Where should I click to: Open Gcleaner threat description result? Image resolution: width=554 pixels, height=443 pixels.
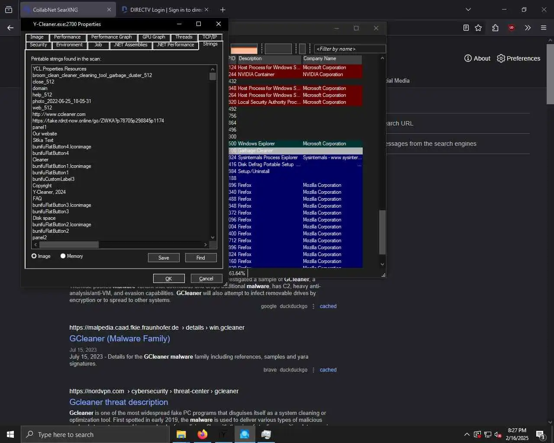pos(119,402)
